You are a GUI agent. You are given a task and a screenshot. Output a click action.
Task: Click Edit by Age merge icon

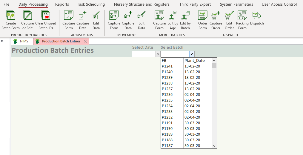(x=173, y=16)
